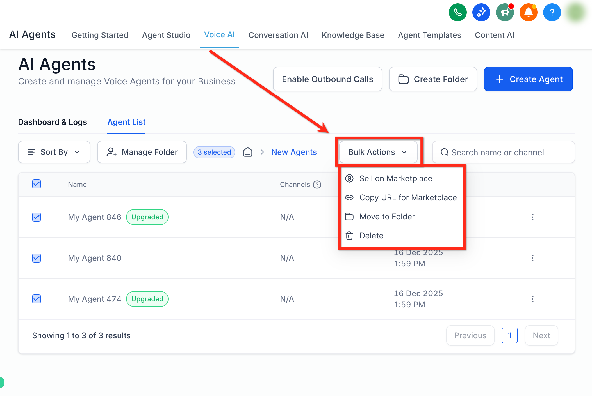Open the blurred user profile avatar

click(x=575, y=12)
